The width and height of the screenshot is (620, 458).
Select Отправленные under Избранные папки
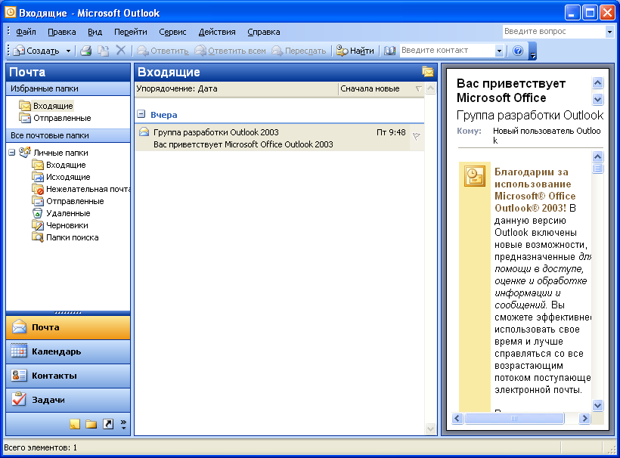55,118
